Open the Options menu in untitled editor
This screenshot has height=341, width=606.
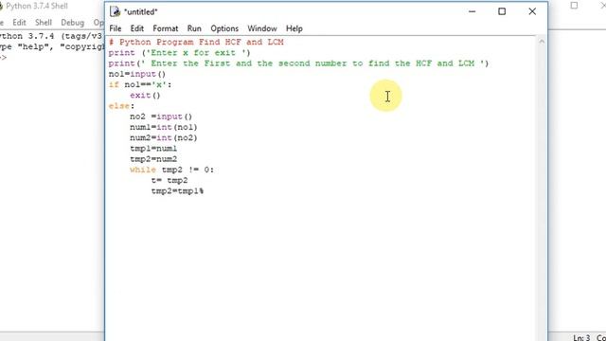pos(224,28)
